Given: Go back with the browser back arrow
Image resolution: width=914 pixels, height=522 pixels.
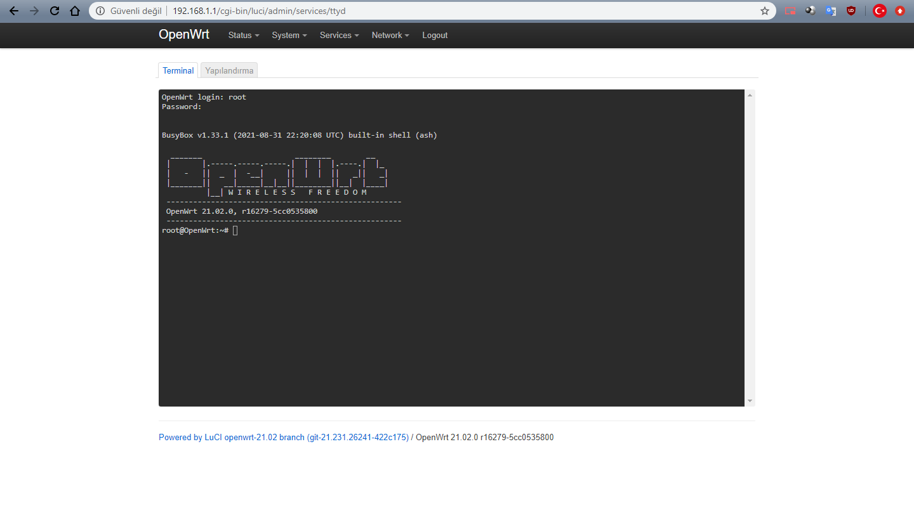Looking at the screenshot, I should (14, 11).
